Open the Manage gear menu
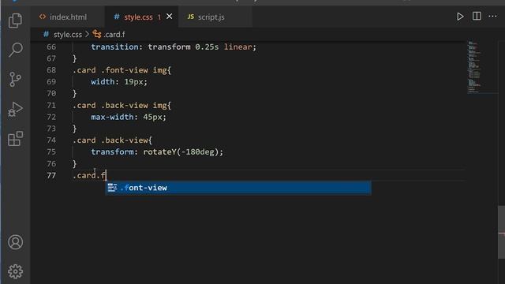The height and width of the screenshot is (284, 505). (15, 271)
